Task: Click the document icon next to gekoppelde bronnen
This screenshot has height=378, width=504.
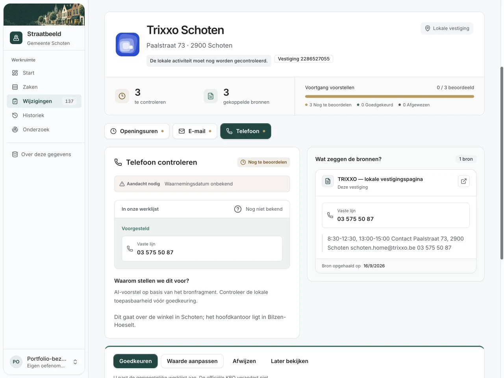Action: coord(211,96)
